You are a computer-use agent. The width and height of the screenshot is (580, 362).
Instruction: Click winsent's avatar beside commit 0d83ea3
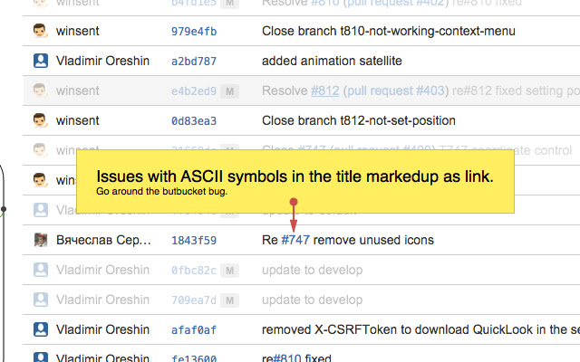(x=40, y=120)
